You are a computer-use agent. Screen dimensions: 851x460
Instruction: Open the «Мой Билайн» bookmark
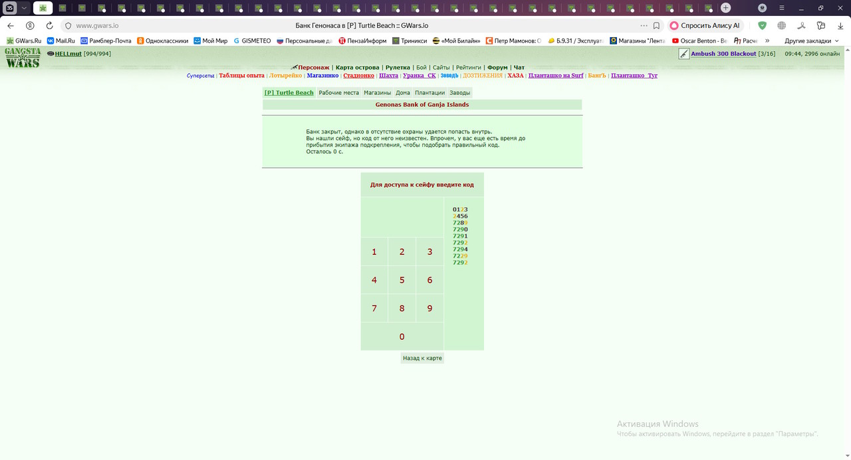click(456, 40)
